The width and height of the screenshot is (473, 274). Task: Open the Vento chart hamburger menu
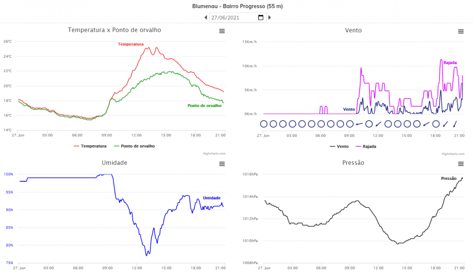coord(461,31)
